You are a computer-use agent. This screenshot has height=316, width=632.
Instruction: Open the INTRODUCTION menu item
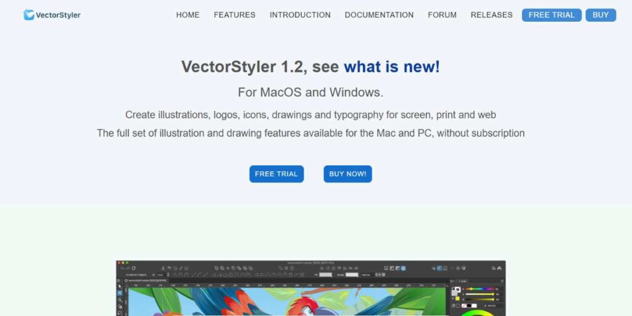click(x=301, y=15)
